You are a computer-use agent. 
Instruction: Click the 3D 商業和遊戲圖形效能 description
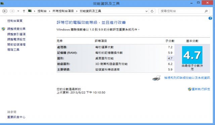point(111,64)
